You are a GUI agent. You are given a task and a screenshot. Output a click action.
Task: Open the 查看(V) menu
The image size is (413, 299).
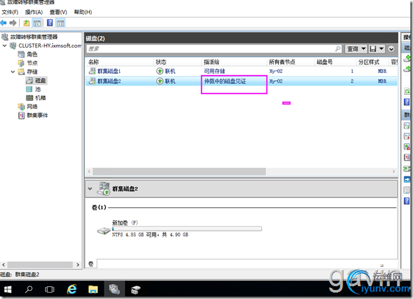pos(58,12)
